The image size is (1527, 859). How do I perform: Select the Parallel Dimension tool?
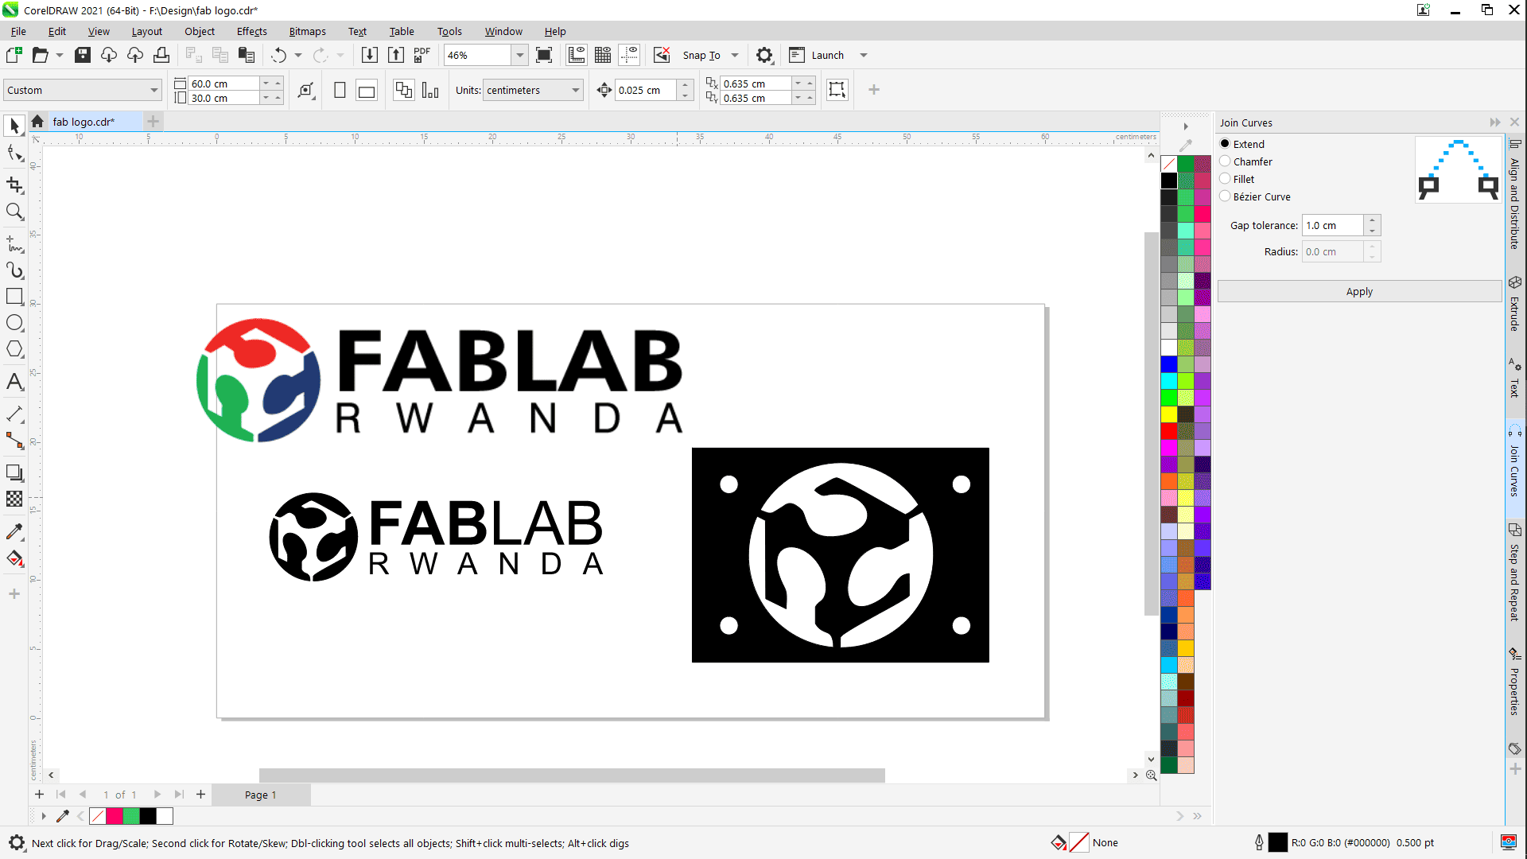14,414
